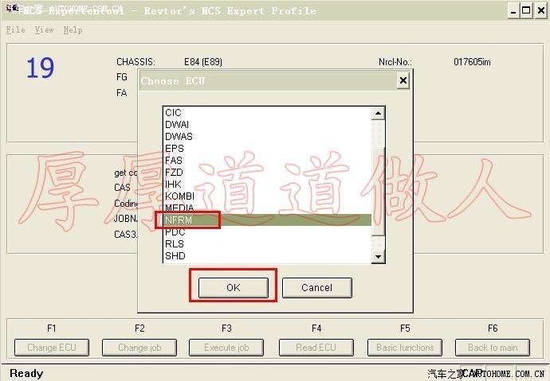This screenshot has height=381, width=550.
Task: Select MEDIA entry in ECU list
Action: click(x=179, y=208)
